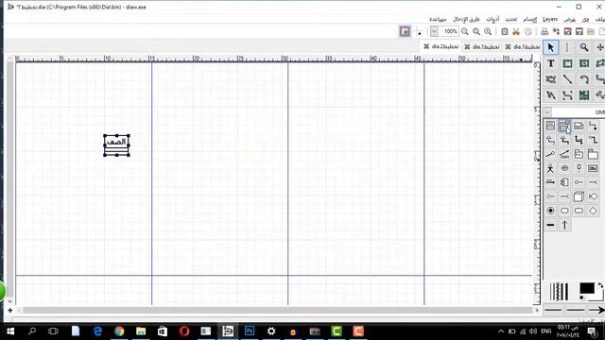Choose the UML Transition up arrow
The height and width of the screenshot is (340, 605).
pyautogui.click(x=564, y=225)
